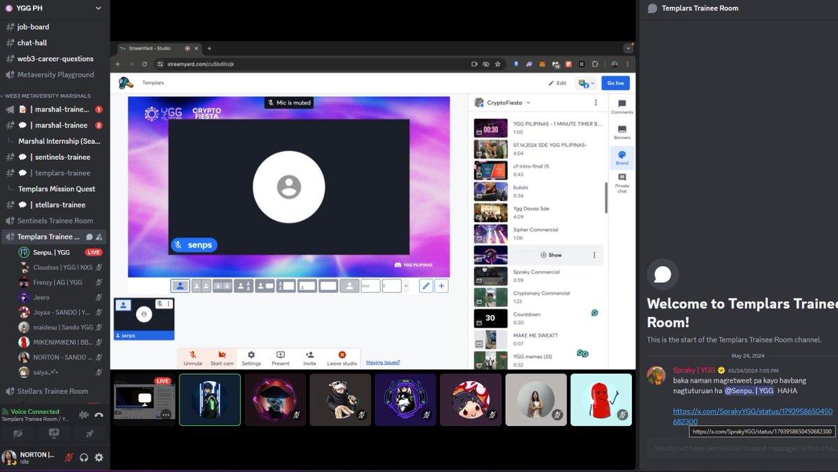Edit layouts with pencil icon

click(426, 286)
